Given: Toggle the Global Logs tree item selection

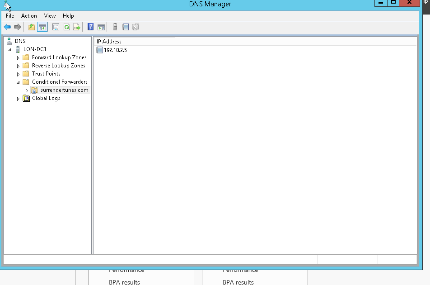Looking at the screenshot, I should [46, 98].
